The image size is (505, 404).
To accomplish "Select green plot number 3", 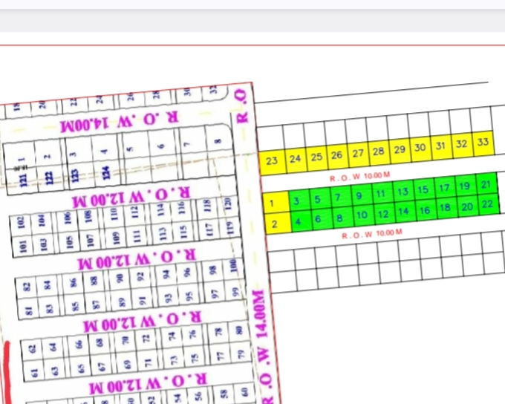I will point(296,201).
